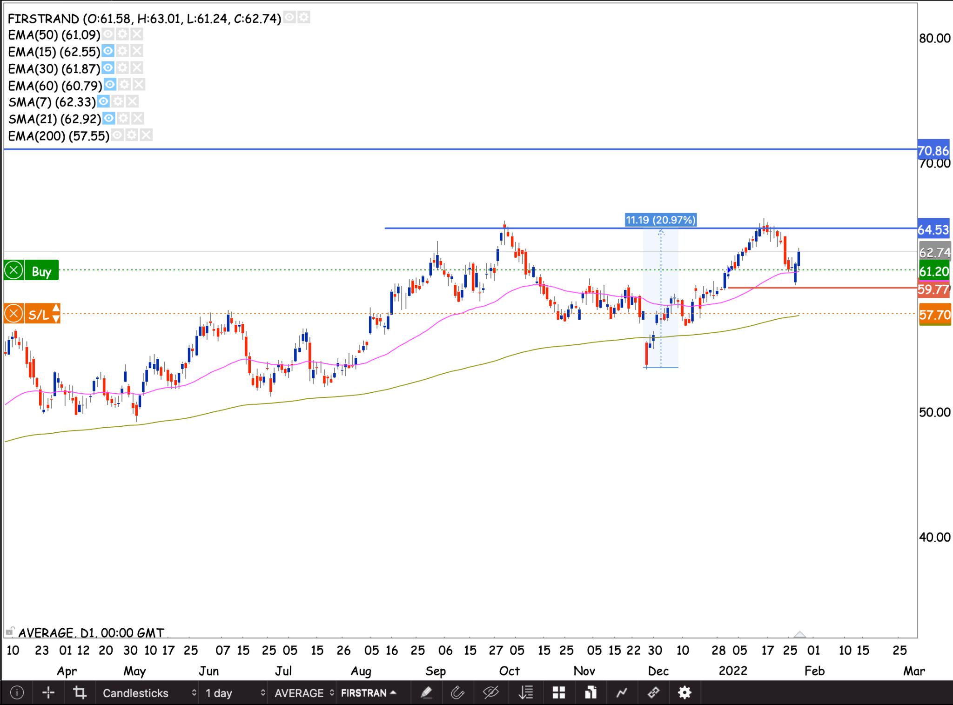Open chart settings gear in toolbar

[685, 693]
